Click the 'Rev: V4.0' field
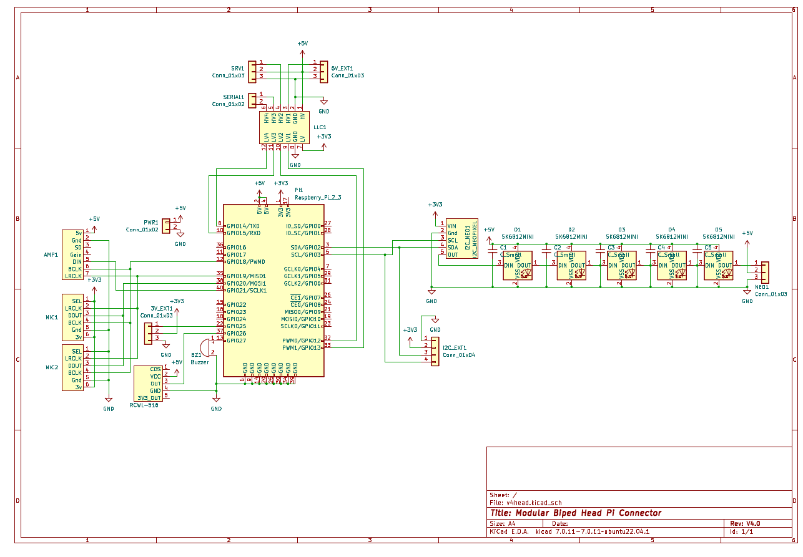803x557 pixels. click(x=745, y=524)
